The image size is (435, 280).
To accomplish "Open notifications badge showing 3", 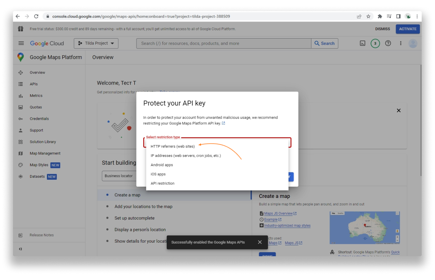I will coord(375,43).
